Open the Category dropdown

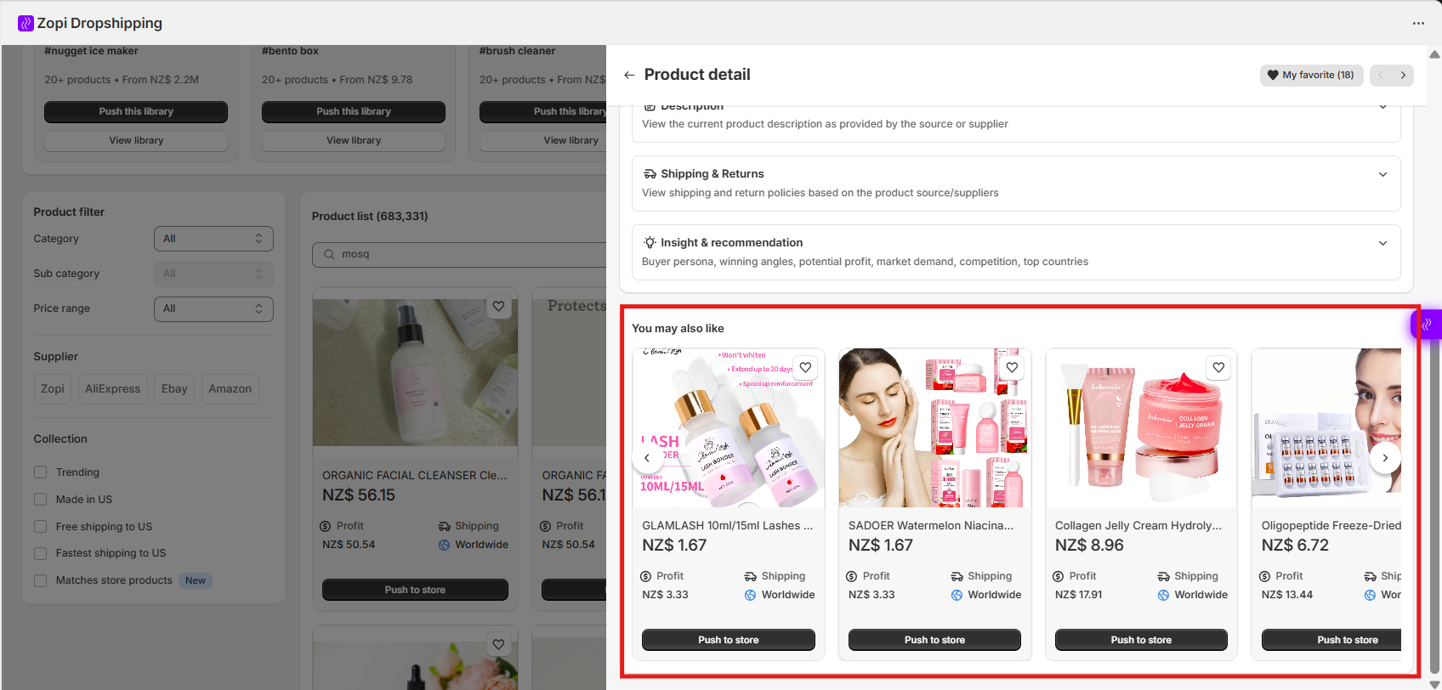pos(213,239)
